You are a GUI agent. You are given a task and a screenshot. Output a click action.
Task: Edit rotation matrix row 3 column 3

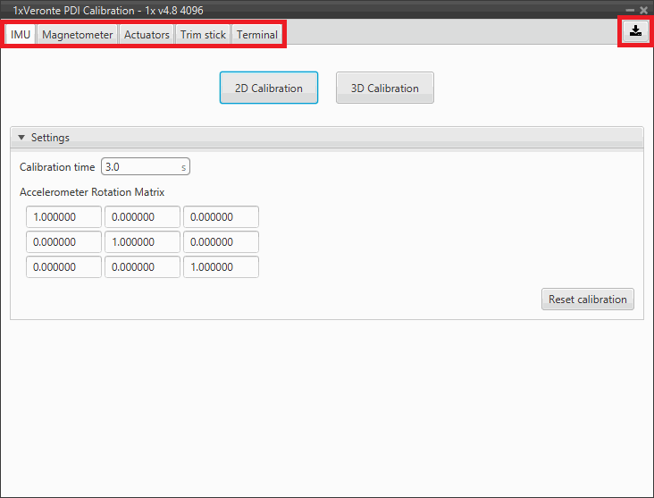221,267
